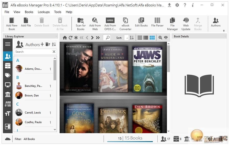Open the Tools menu
This screenshot has height=145, width=230.
tap(58, 12)
